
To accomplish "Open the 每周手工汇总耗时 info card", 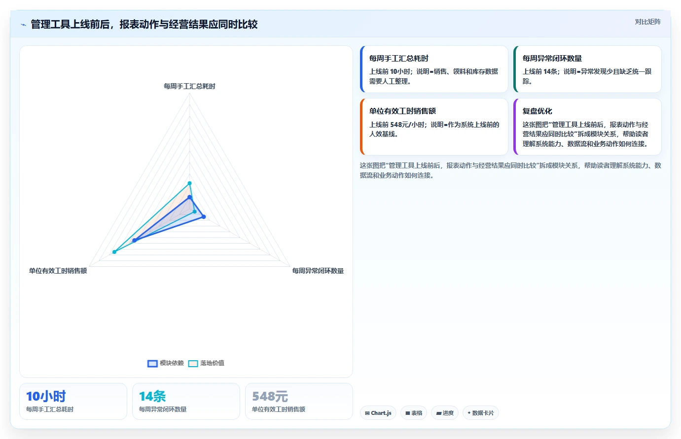I will (434, 69).
